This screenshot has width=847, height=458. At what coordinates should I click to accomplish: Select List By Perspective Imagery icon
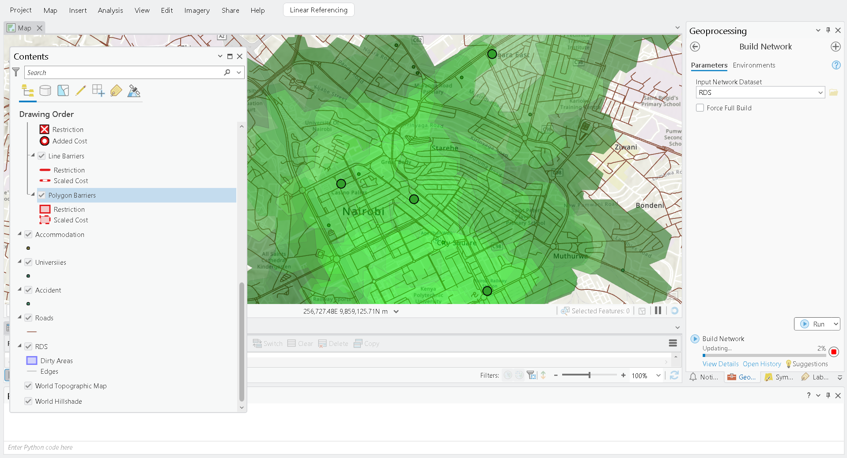(134, 91)
